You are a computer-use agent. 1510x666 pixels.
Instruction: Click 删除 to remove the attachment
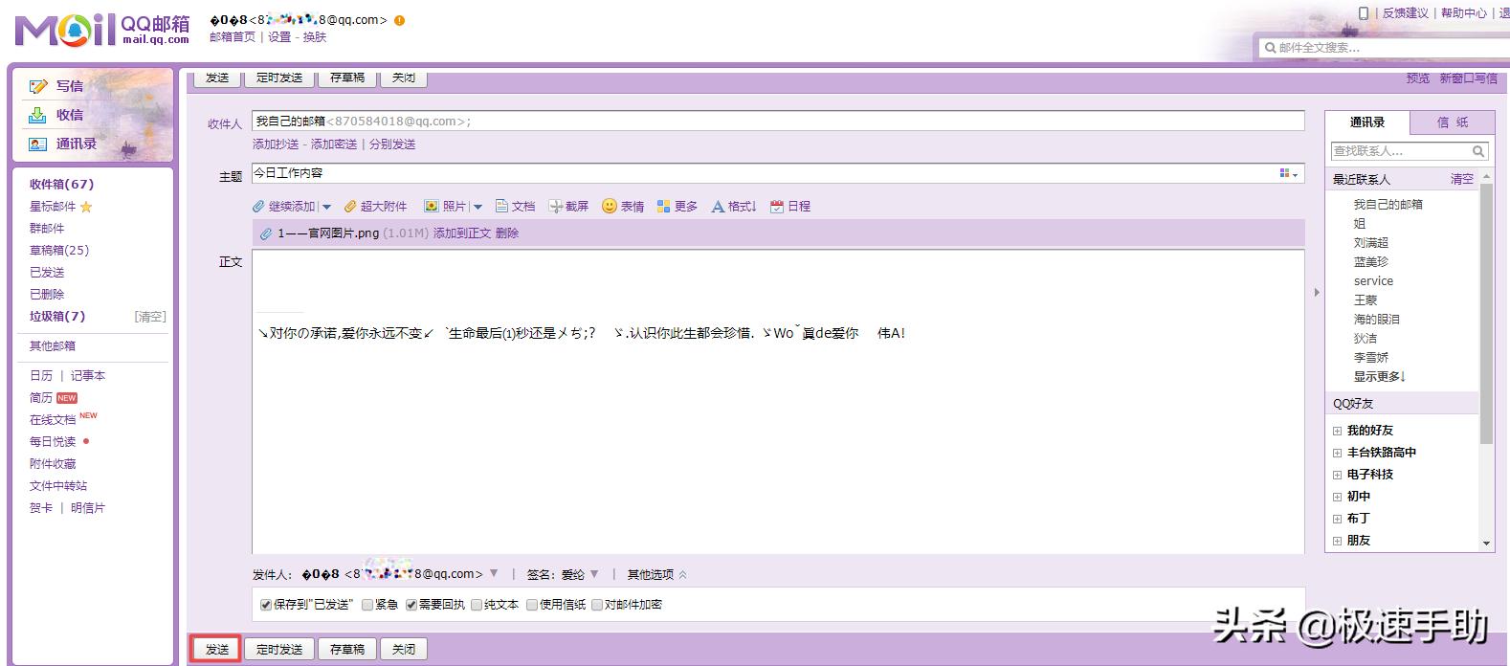coord(507,233)
